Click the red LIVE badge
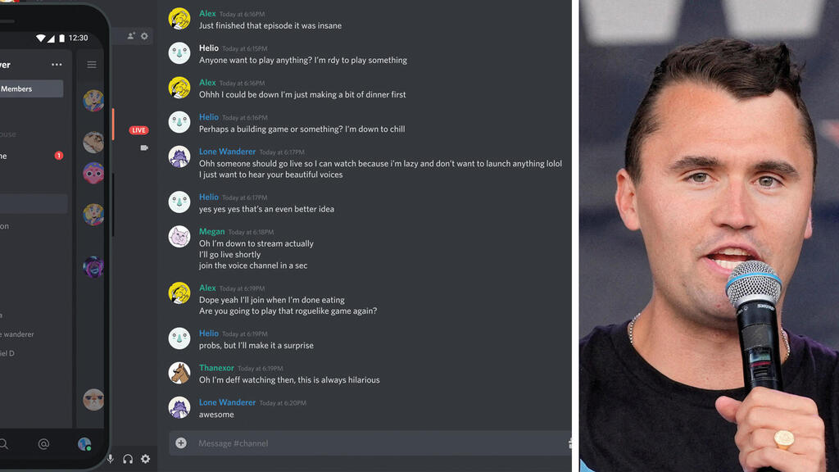839x472 pixels. point(138,130)
